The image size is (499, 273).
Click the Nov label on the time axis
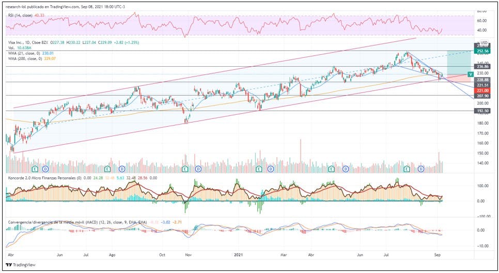coord(188,255)
